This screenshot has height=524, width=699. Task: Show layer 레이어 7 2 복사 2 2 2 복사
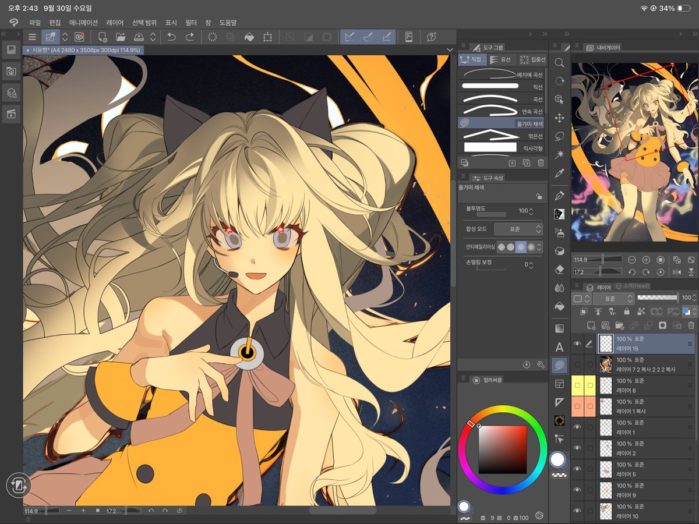577,364
